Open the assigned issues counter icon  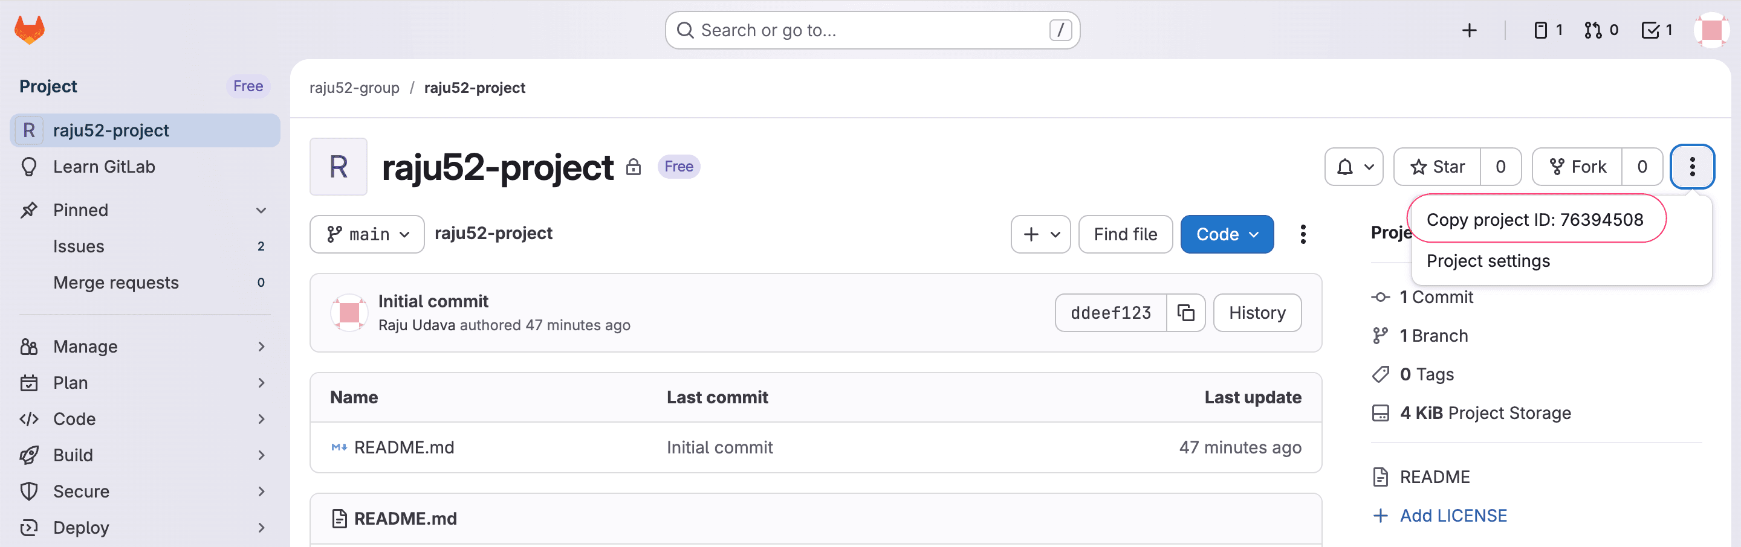(1548, 30)
